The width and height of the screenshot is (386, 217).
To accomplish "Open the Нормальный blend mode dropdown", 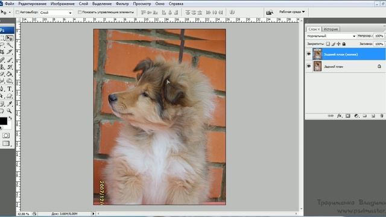I will pyautogui.click(x=331, y=36).
